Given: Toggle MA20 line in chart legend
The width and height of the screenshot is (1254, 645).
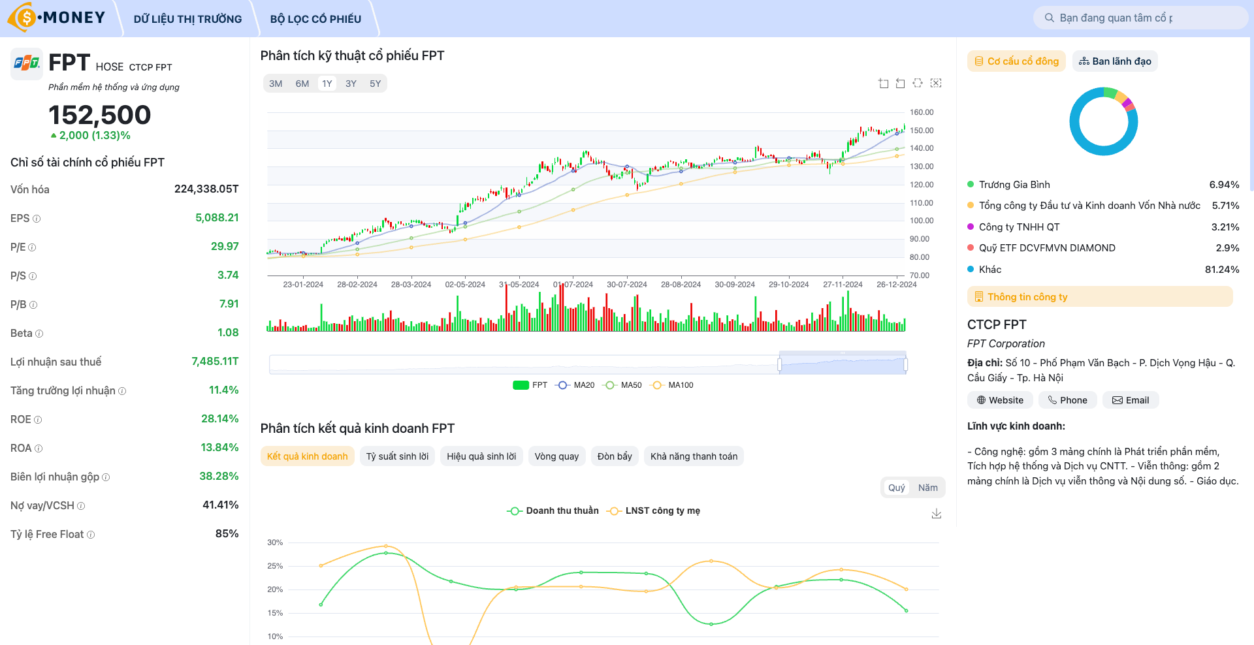Looking at the screenshot, I should 575,385.
